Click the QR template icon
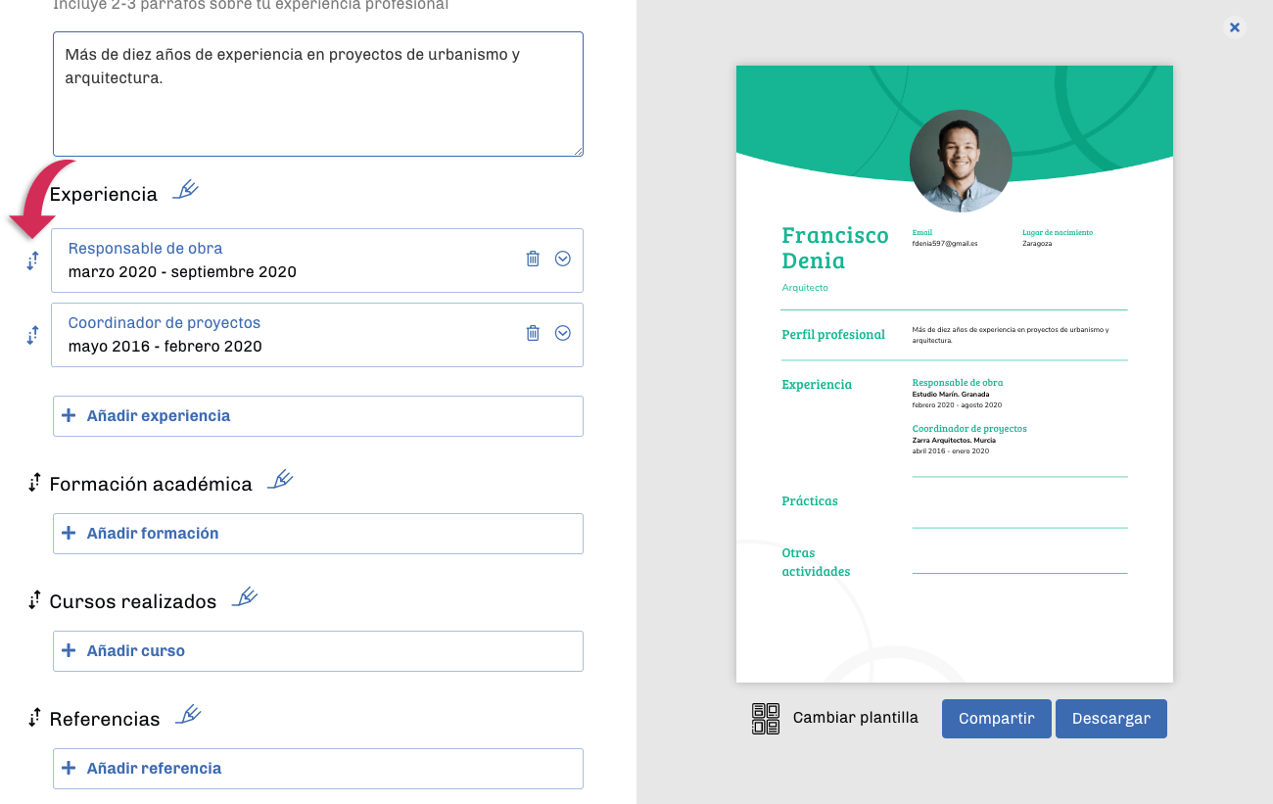Screen dimensions: 1273x804 click(766, 719)
